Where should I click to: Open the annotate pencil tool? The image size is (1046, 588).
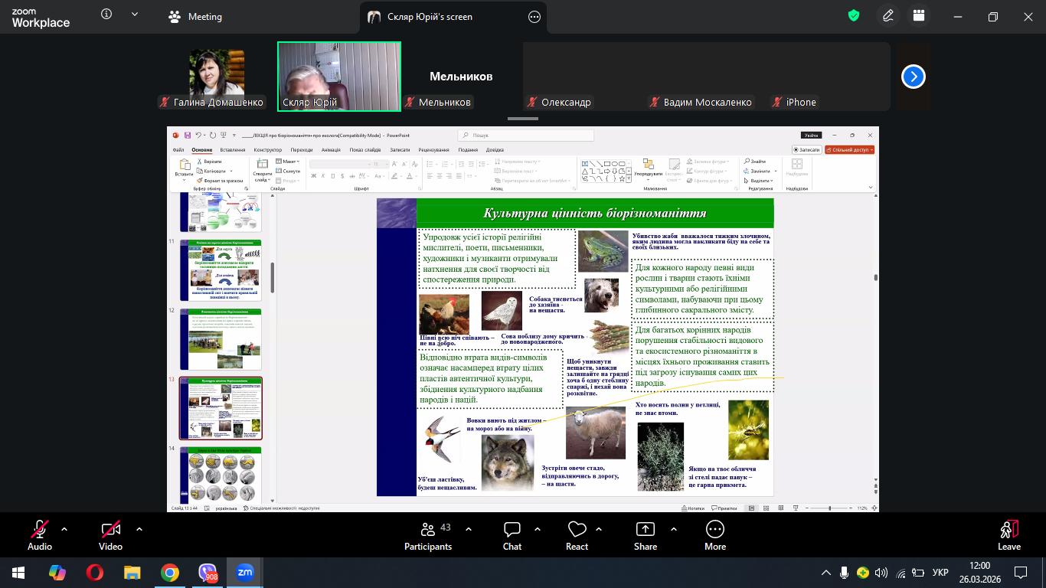coord(888,16)
